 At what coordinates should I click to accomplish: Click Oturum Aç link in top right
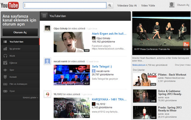(x=183, y=5)
